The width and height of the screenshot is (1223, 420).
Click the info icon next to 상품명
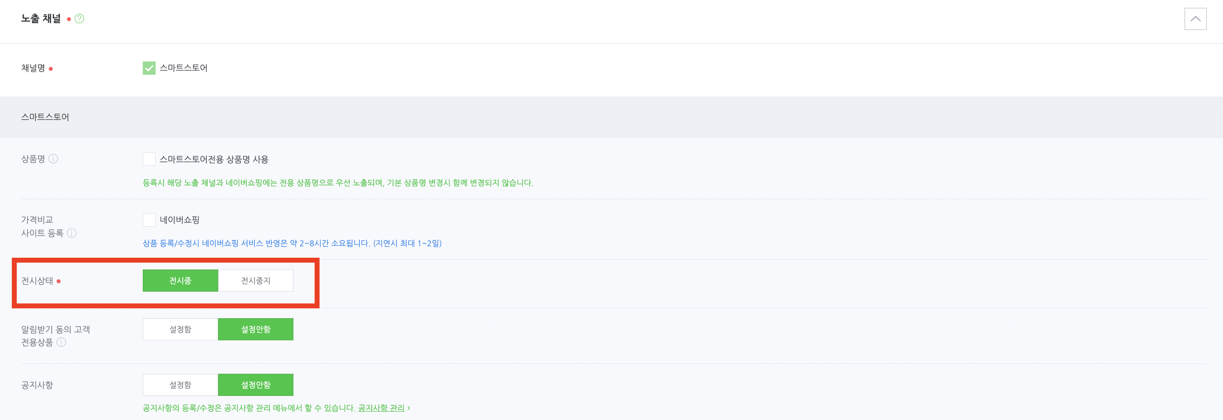click(x=53, y=159)
